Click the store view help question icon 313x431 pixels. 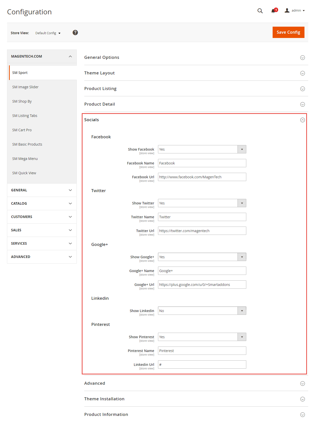75,33
